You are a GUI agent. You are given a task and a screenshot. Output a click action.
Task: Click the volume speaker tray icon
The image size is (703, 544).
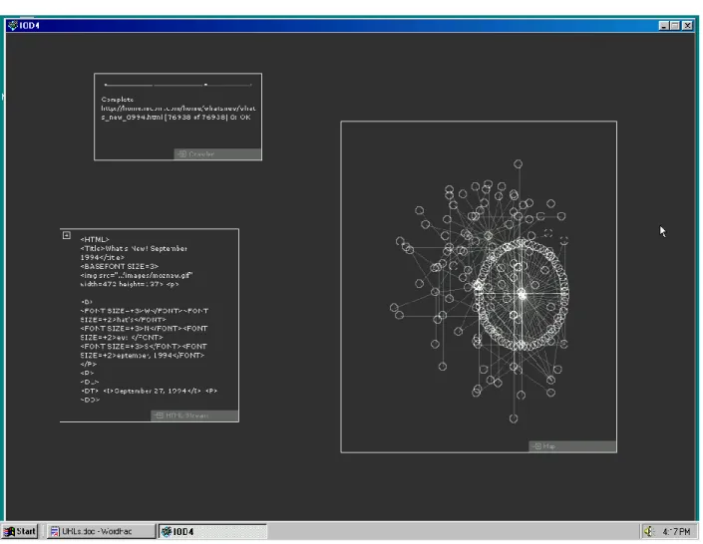649,531
